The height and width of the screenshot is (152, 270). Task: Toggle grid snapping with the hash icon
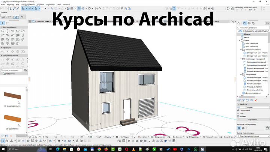(x=42, y=8)
